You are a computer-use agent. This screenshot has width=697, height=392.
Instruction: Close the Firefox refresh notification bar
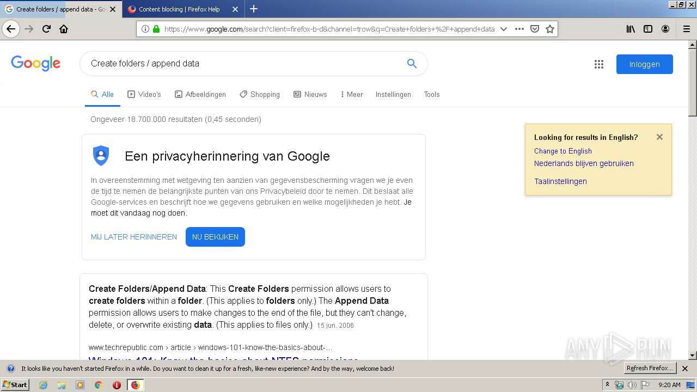pos(685,369)
